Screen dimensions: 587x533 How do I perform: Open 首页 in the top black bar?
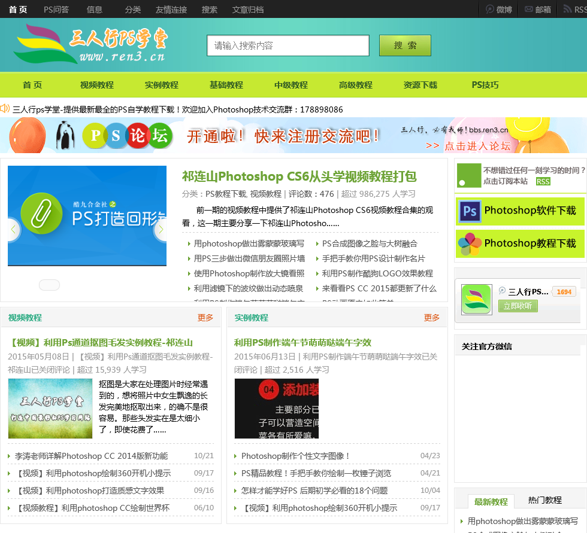point(17,10)
